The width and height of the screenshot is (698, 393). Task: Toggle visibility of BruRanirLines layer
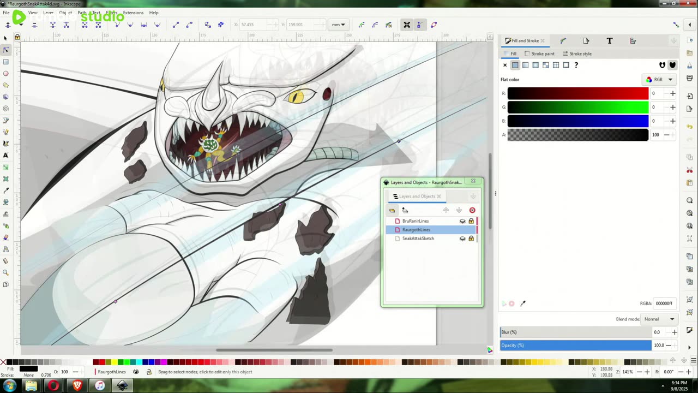coord(462,221)
